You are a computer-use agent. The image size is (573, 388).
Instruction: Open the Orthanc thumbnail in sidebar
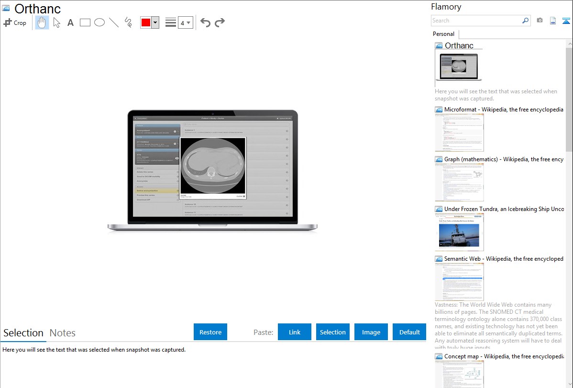(x=459, y=67)
